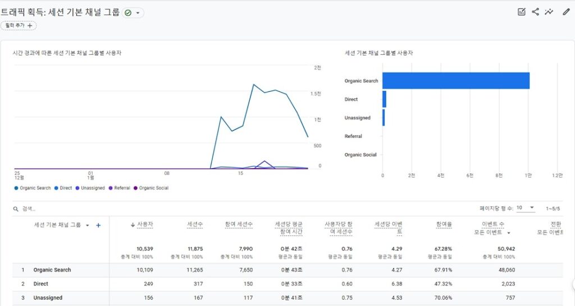
Task: Click Organic Social label in bar chart
Action: click(360, 155)
